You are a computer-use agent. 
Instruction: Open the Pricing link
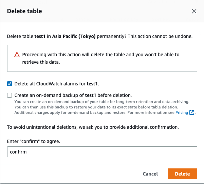pos(182,113)
